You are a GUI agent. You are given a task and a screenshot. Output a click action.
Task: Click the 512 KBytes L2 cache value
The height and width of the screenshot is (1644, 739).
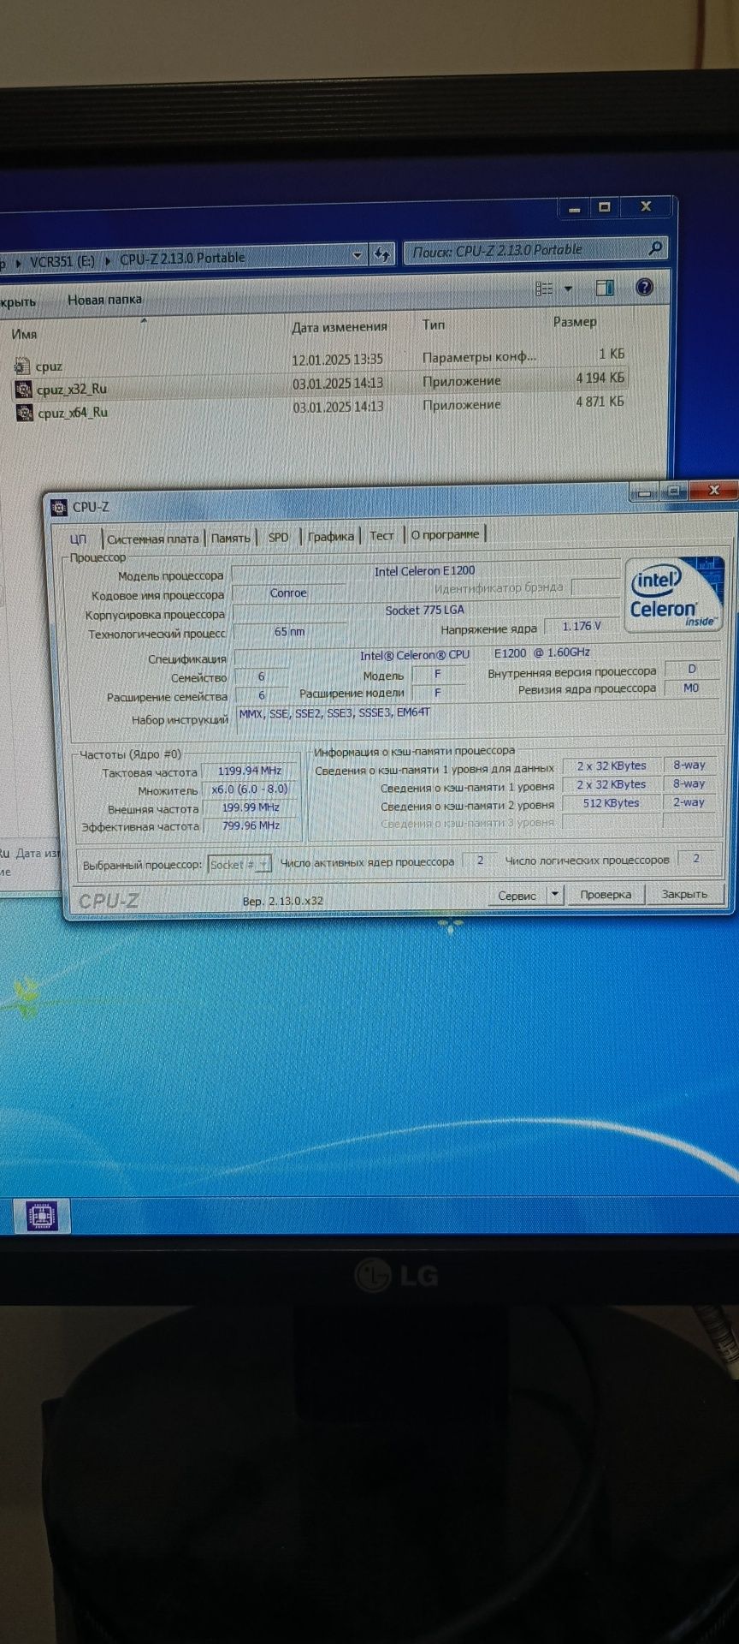click(611, 803)
